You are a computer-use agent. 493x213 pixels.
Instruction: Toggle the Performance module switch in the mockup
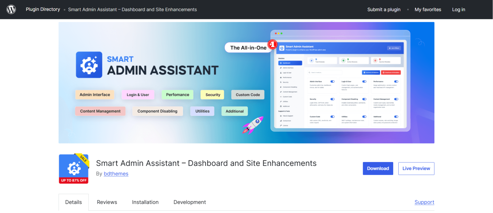396,82
